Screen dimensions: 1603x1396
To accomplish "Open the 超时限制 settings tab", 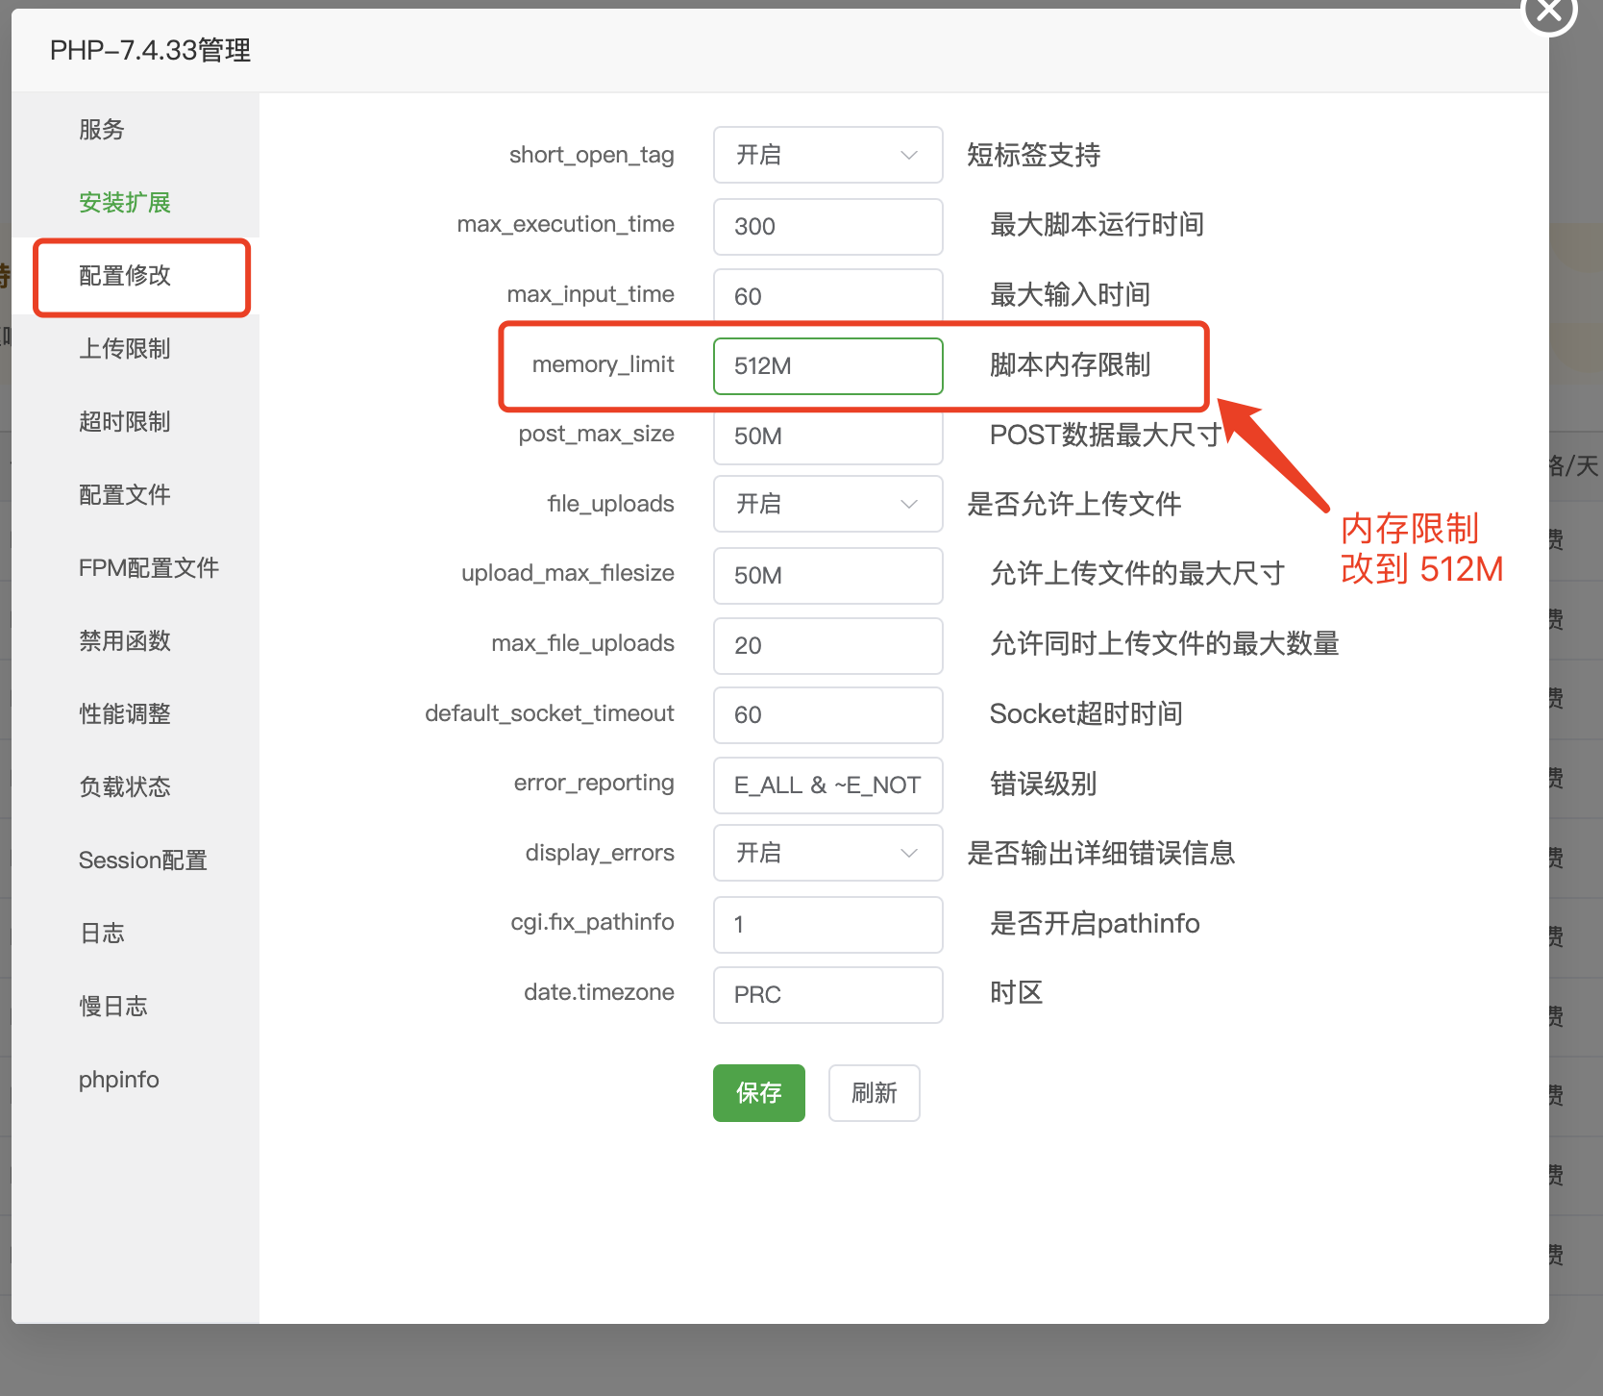I will coord(125,422).
